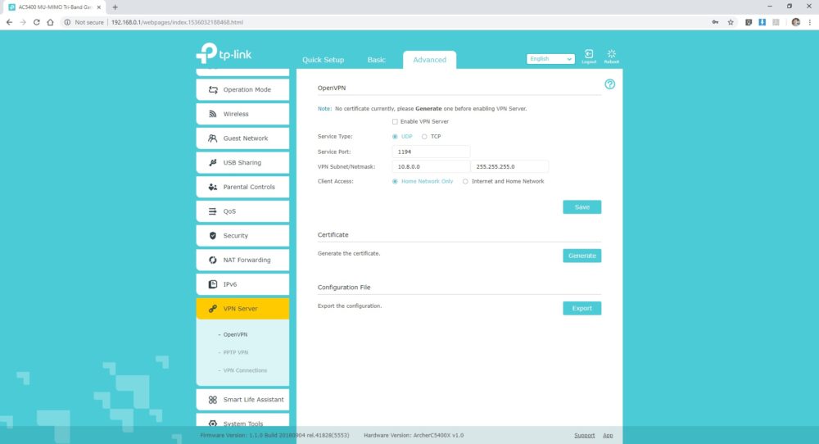The height and width of the screenshot is (444, 819).
Task: Click the Save button
Action: tap(581, 207)
